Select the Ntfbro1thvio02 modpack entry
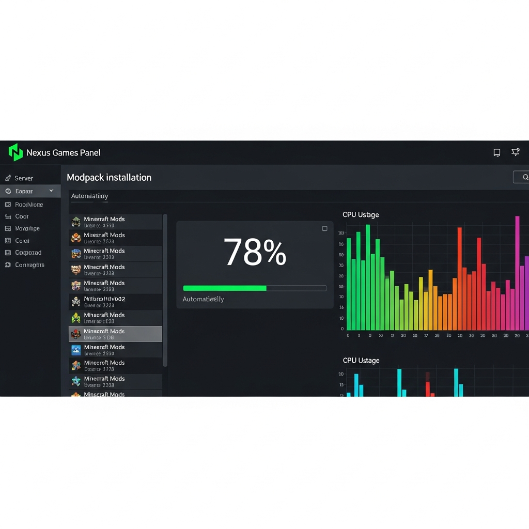 115,302
